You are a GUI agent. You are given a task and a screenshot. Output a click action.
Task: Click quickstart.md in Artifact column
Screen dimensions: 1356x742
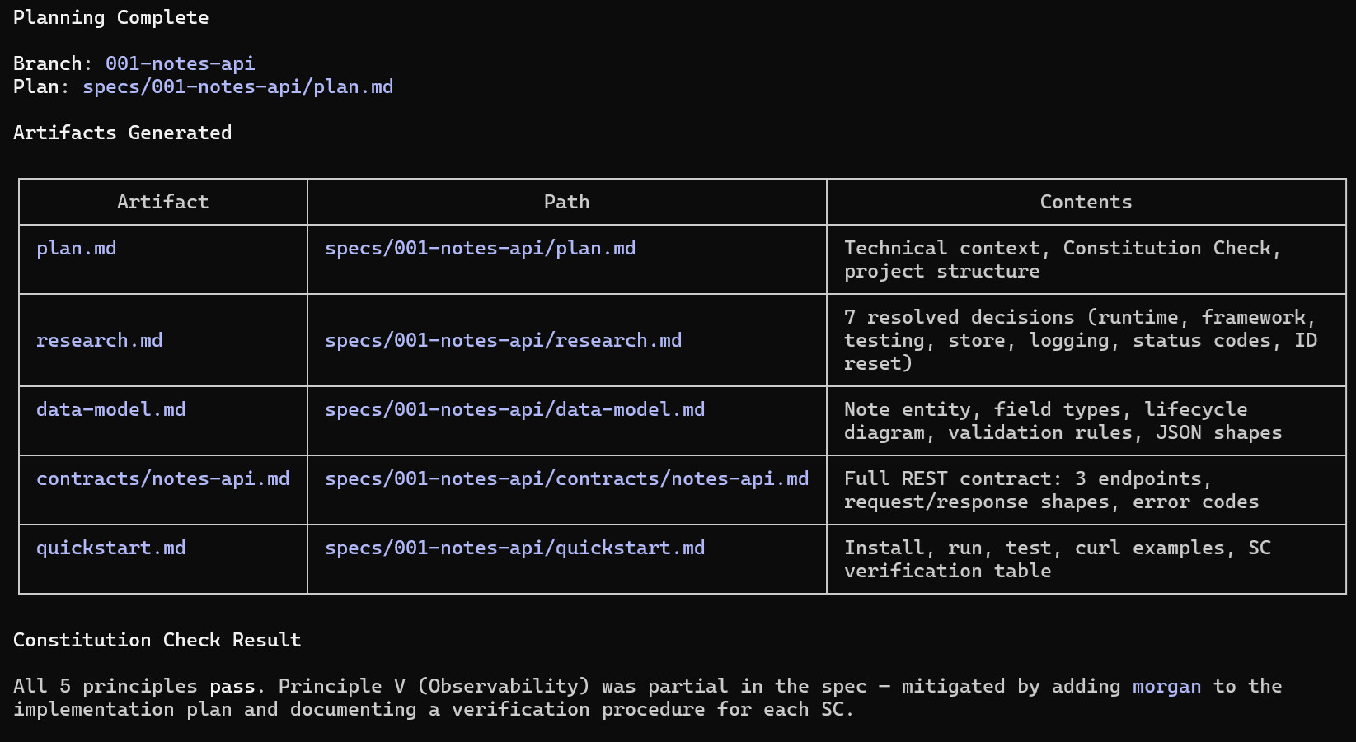click(110, 548)
